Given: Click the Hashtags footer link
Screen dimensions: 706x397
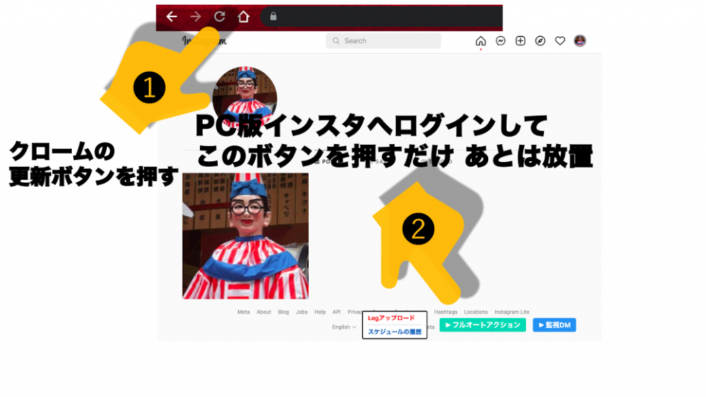Looking at the screenshot, I should (446, 312).
